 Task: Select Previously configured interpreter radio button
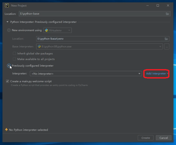9,66
